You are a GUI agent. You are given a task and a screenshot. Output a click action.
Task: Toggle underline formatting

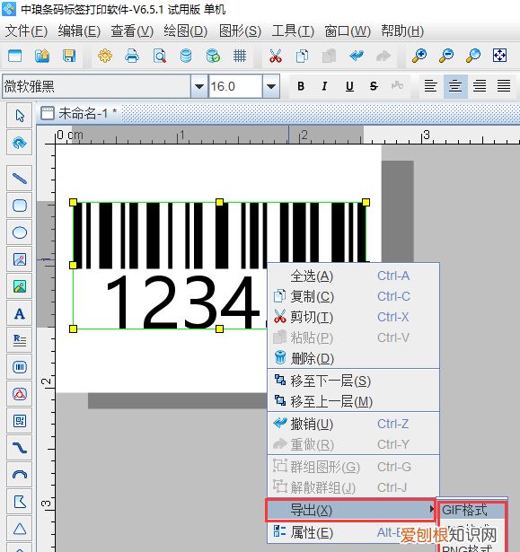(x=349, y=86)
